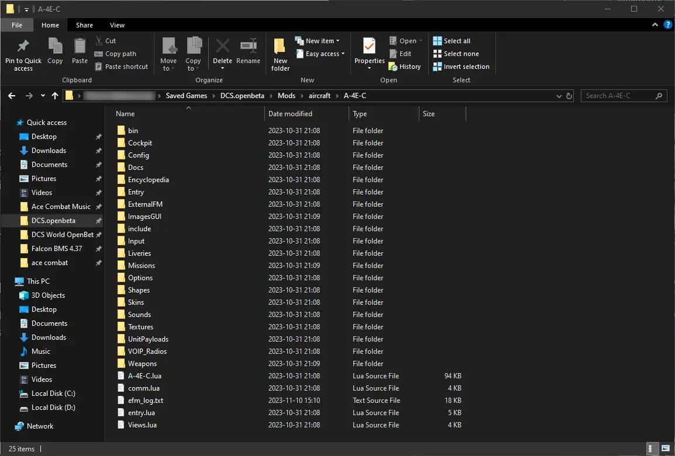Open Ace Combat Music in sidebar
This screenshot has width=675, height=456.
pyautogui.click(x=61, y=207)
